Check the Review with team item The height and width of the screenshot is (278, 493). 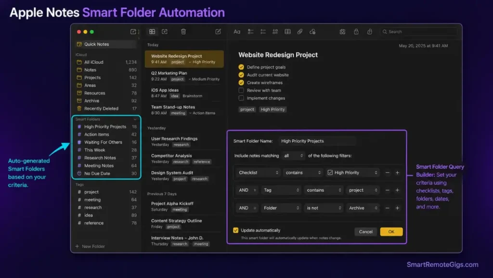241,90
